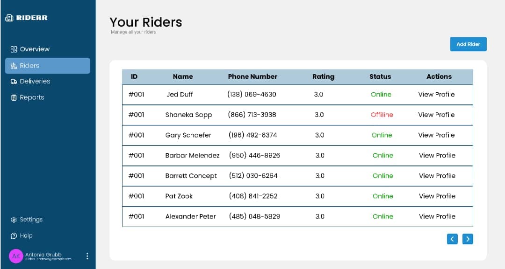Click the Settings gear icon
This screenshot has width=505, height=269.
click(14, 219)
